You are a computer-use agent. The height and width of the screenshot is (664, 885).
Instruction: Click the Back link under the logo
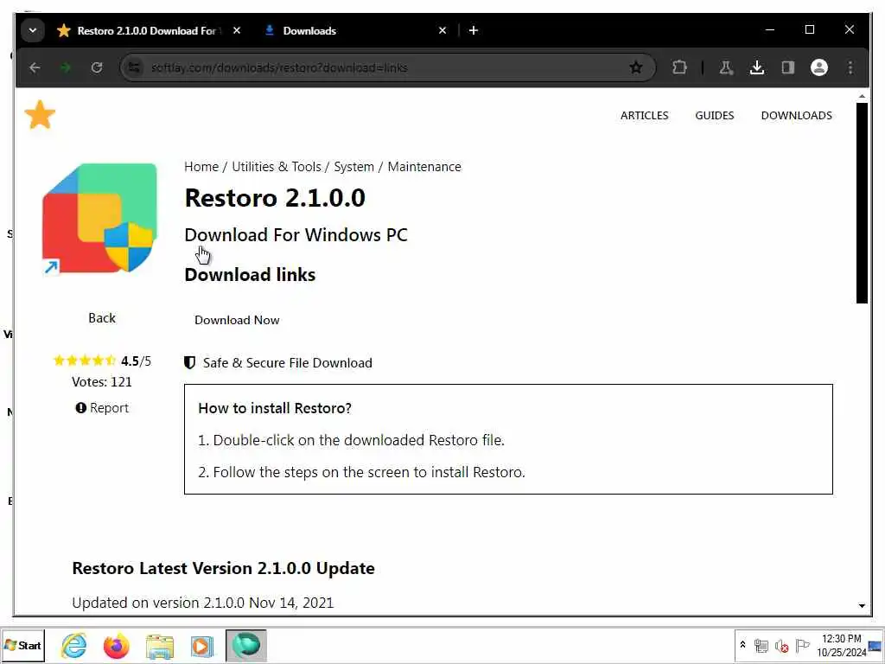pos(102,318)
